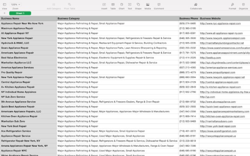Select the Best Value Electronics cell
250x156 pixels.
pos(29,58)
